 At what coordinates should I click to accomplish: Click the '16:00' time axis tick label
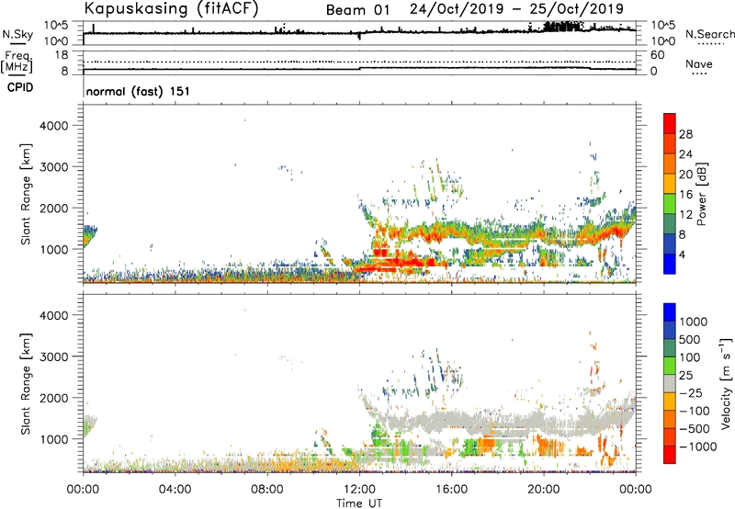click(x=451, y=490)
